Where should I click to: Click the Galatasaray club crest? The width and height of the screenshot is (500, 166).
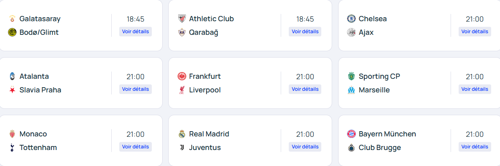12,19
